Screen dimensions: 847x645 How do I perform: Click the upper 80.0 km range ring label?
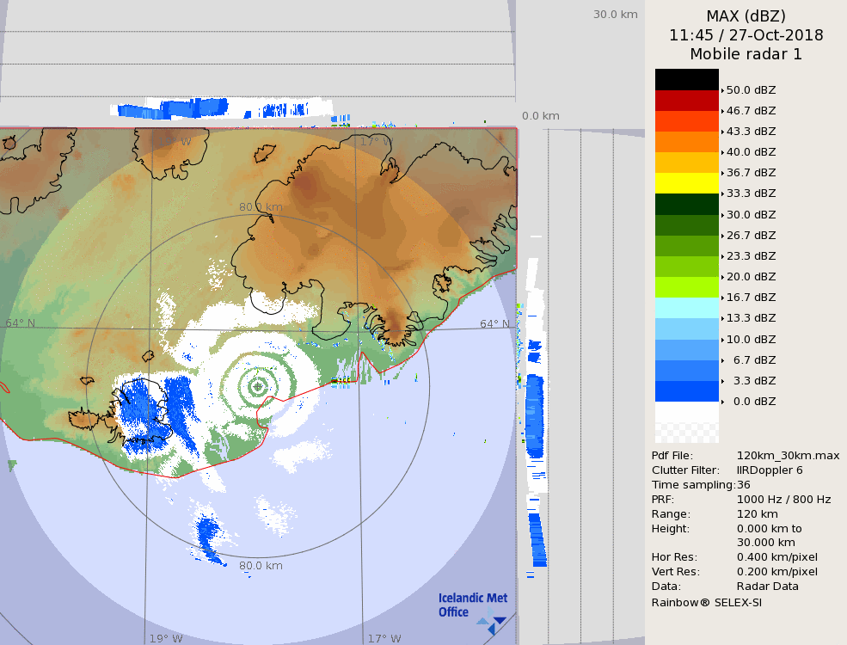pyautogui.click(x=261, y=206)
